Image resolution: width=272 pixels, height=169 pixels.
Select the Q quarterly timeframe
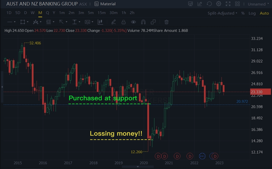pyautogui.click(x=47, y=13)
